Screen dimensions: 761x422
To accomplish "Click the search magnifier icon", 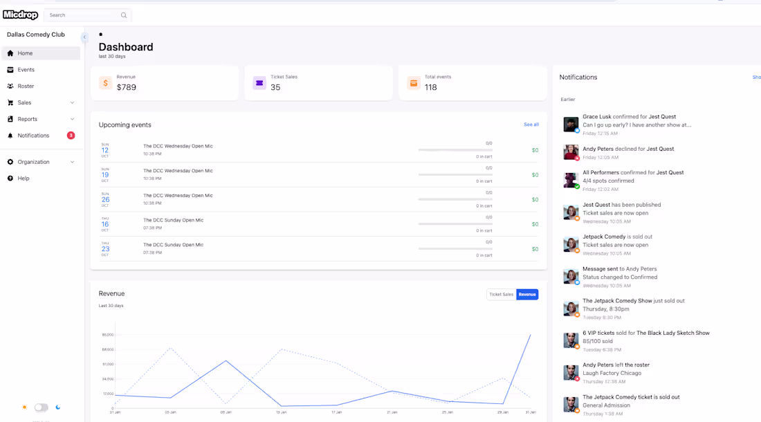I will point(124,15).
